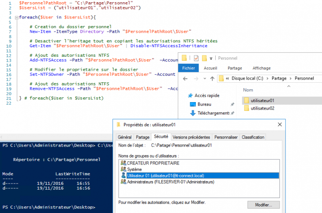The height and width of the screenshot is (213, 322).
Task: Click object path C:\Partage\Personnel\utilisateur01
Action: pyautogui.click(x=181, y=145)
